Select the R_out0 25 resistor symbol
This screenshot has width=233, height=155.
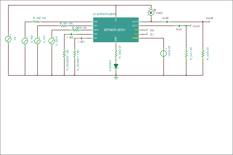point(203,53)
